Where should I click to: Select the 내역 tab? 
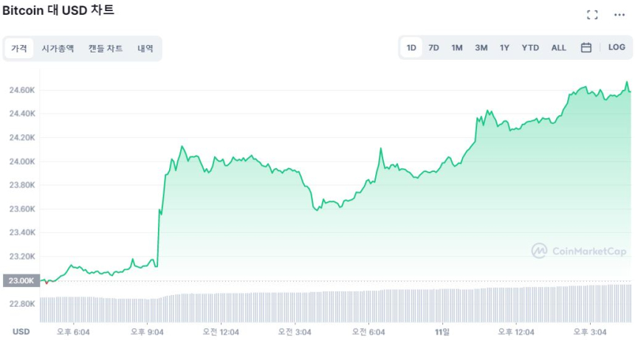[145, 49]
